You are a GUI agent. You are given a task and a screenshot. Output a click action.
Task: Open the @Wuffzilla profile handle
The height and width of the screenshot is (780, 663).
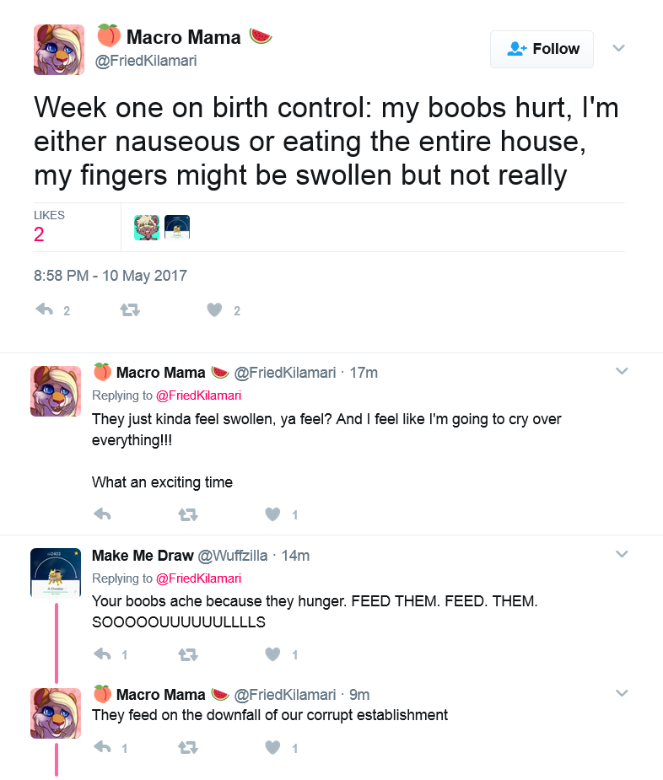pyautogui.click(x=233, y=556)
